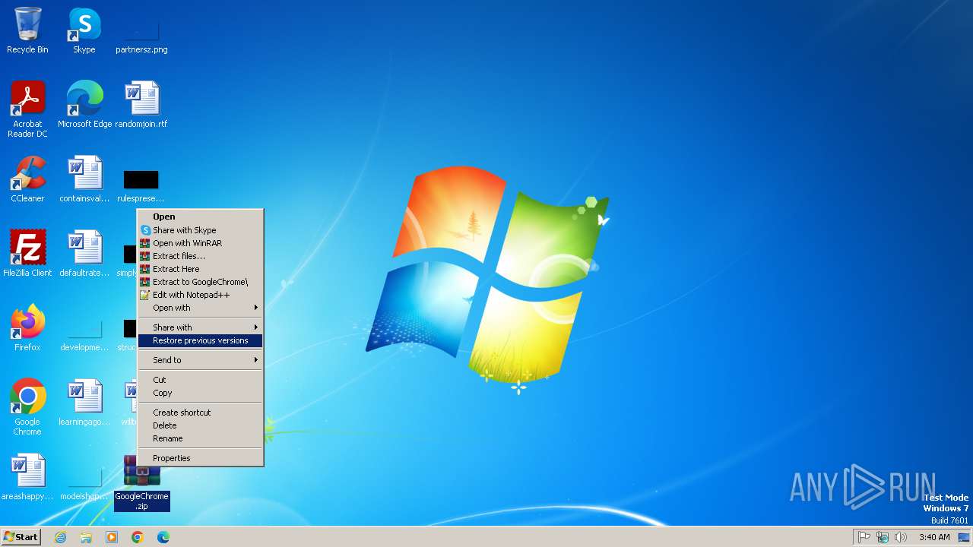973x547 pixels.
Task: Open Chrome from the taskbar
Action: [x=138, y=537]
